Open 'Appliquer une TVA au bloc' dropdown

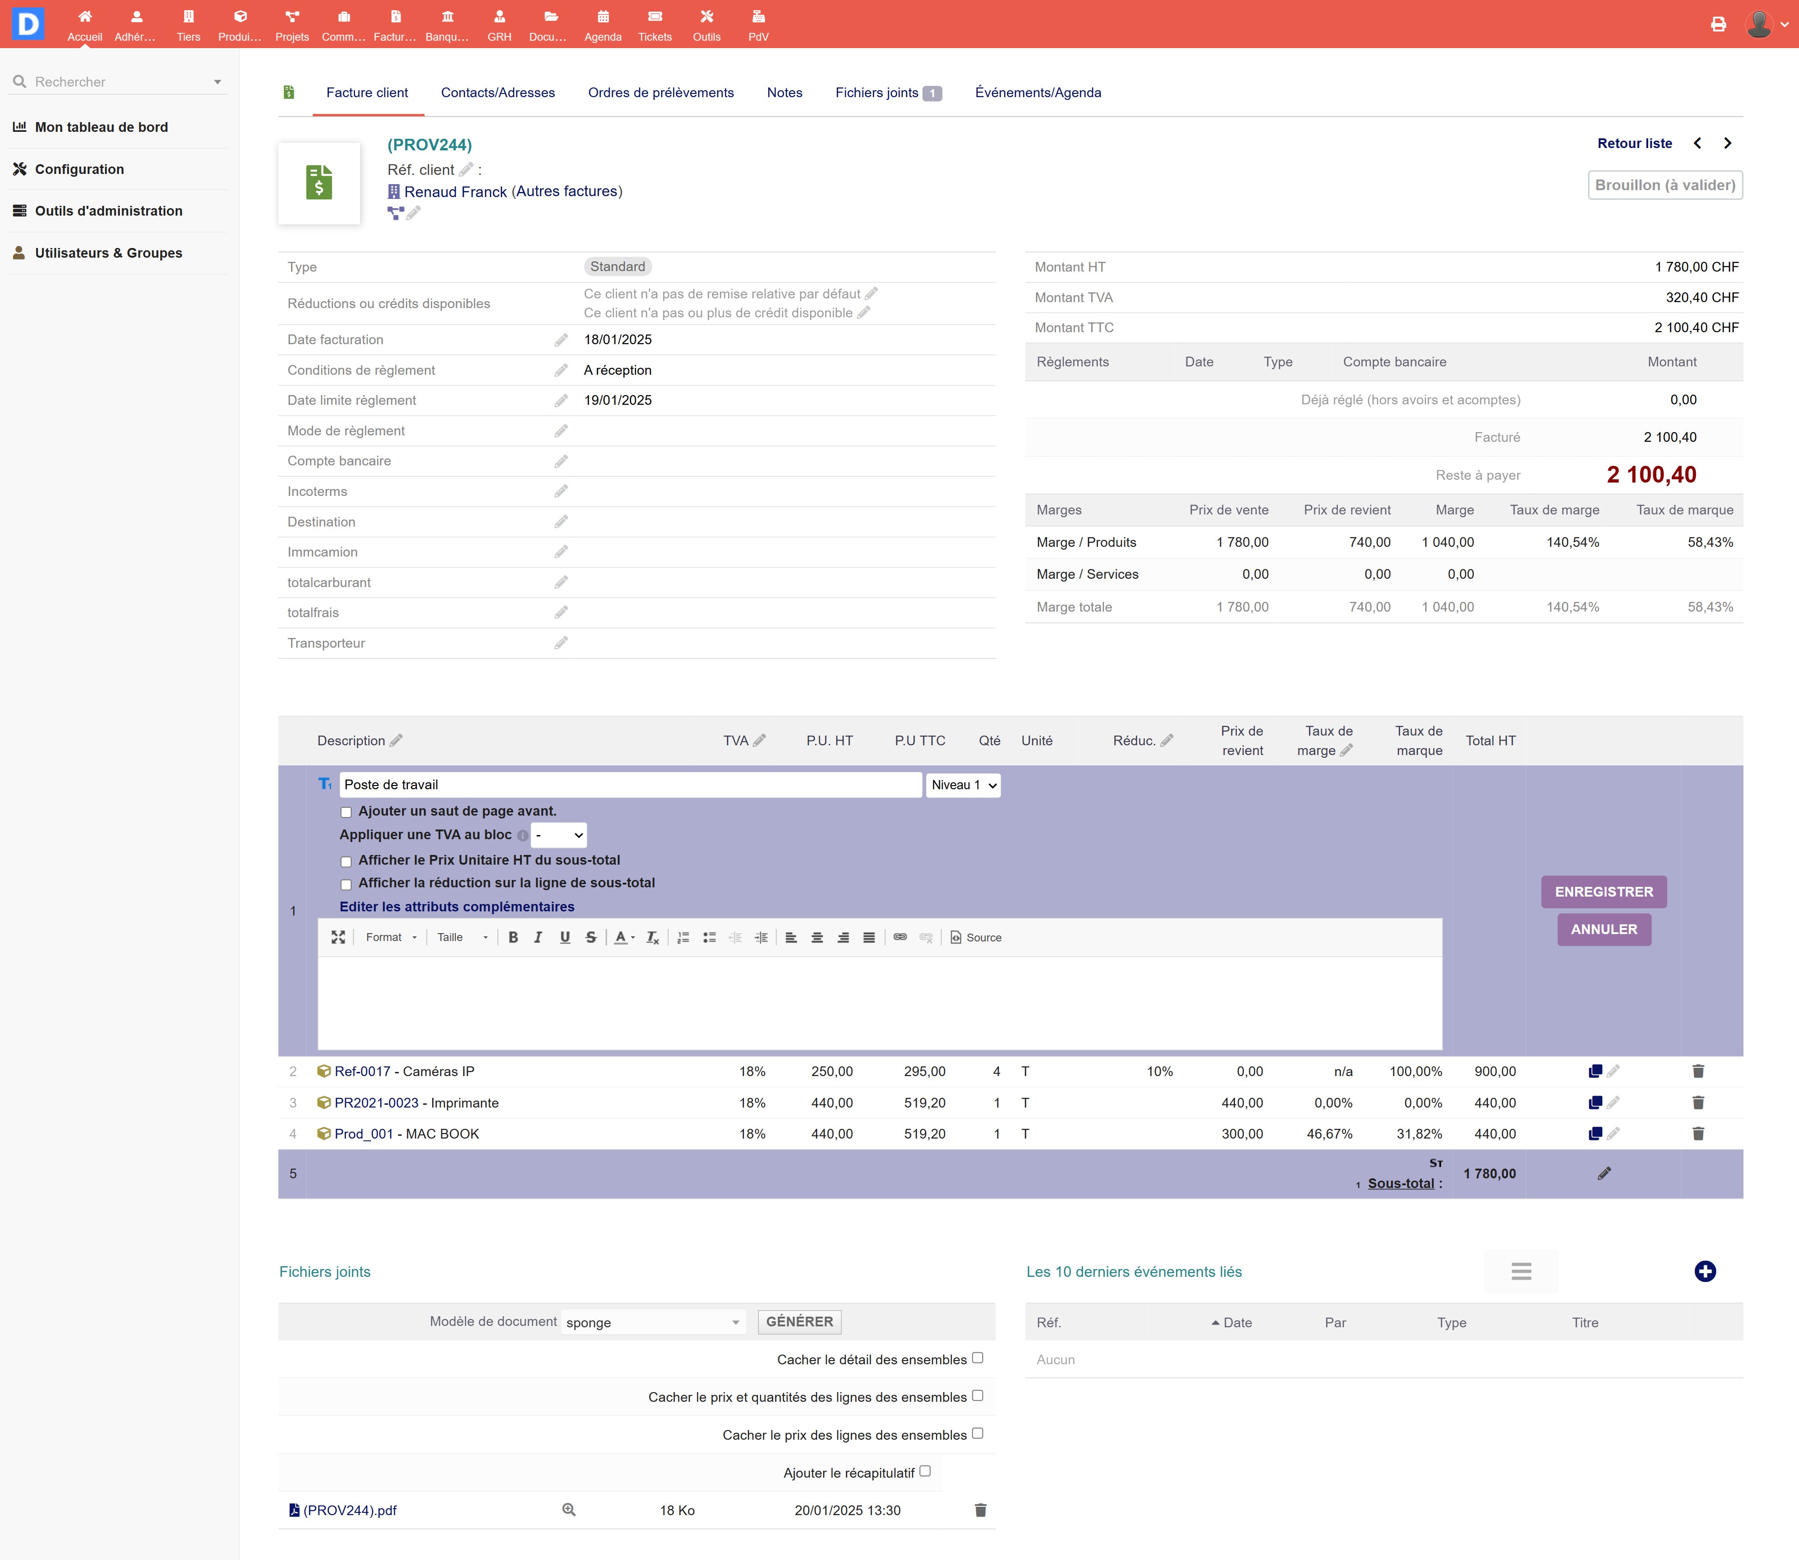click(558, 835)
